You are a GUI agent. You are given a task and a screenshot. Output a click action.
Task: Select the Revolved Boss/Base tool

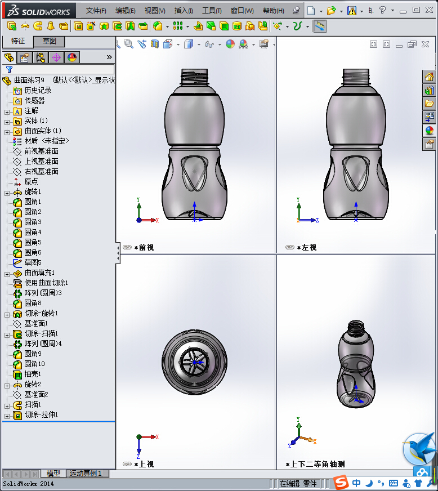click(25, 26)
